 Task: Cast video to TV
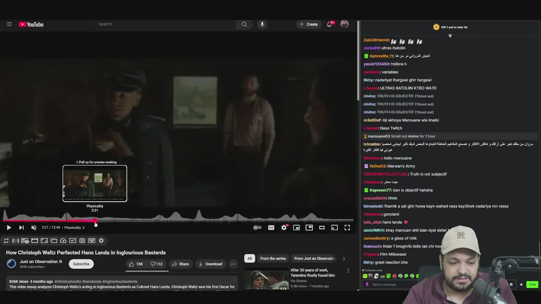[x=334, y=228]
